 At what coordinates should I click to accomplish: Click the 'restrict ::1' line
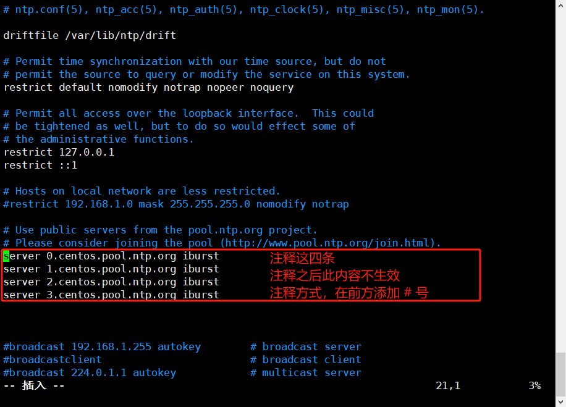[40, 165]
